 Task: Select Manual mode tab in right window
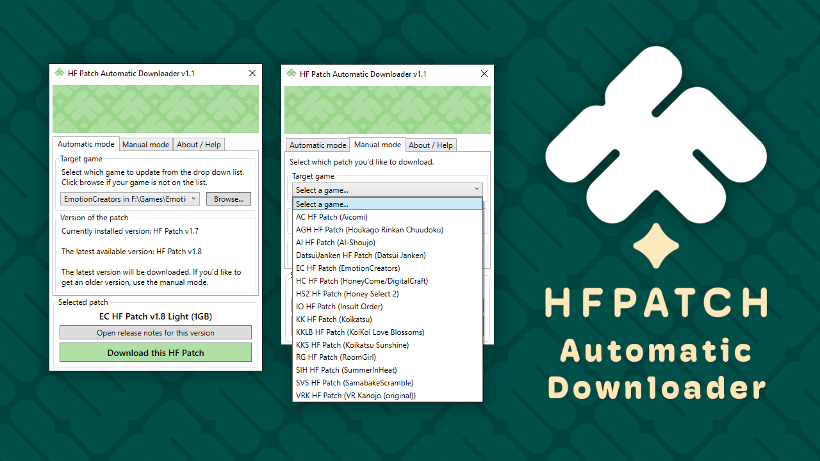click(x=378, y=145)
